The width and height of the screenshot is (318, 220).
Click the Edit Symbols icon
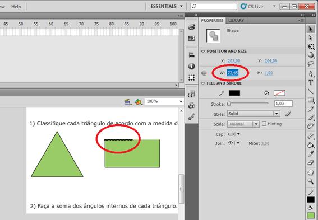coord(139,102)
